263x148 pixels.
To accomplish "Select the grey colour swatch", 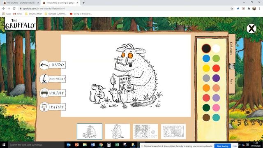I will 206,78.
